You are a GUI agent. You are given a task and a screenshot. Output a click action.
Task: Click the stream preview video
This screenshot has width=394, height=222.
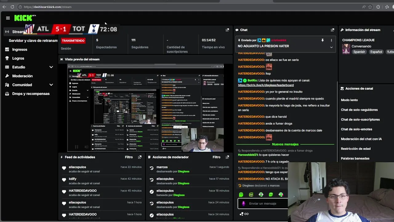(x=145, y=108)
